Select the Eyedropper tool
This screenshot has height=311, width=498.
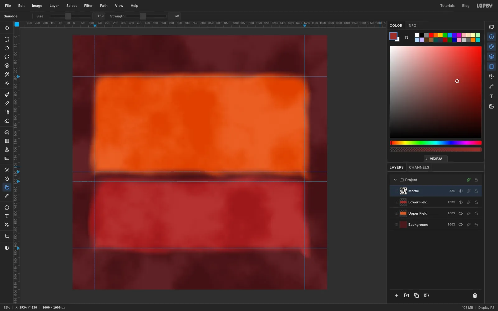(x=7, y=196)
